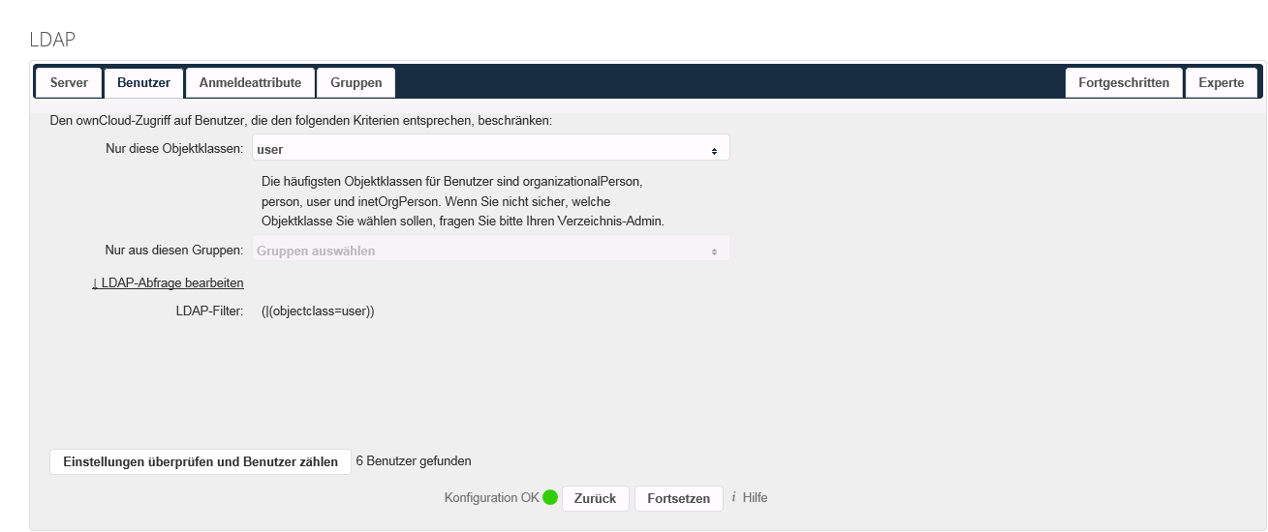Click the LDAP filter text (|(objectclass=user))
Image resolution: width=1268 pixels, height=532 pixels.
318,311
